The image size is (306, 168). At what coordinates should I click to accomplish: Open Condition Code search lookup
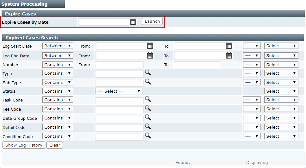(148, 136)
